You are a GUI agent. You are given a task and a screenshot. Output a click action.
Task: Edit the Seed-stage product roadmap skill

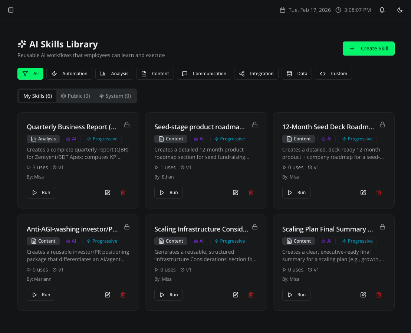point(235,192)
